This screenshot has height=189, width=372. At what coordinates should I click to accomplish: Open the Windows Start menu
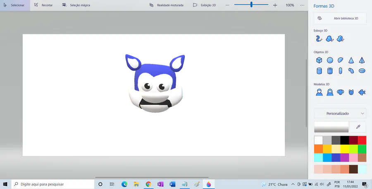click(x=5, y=184)
